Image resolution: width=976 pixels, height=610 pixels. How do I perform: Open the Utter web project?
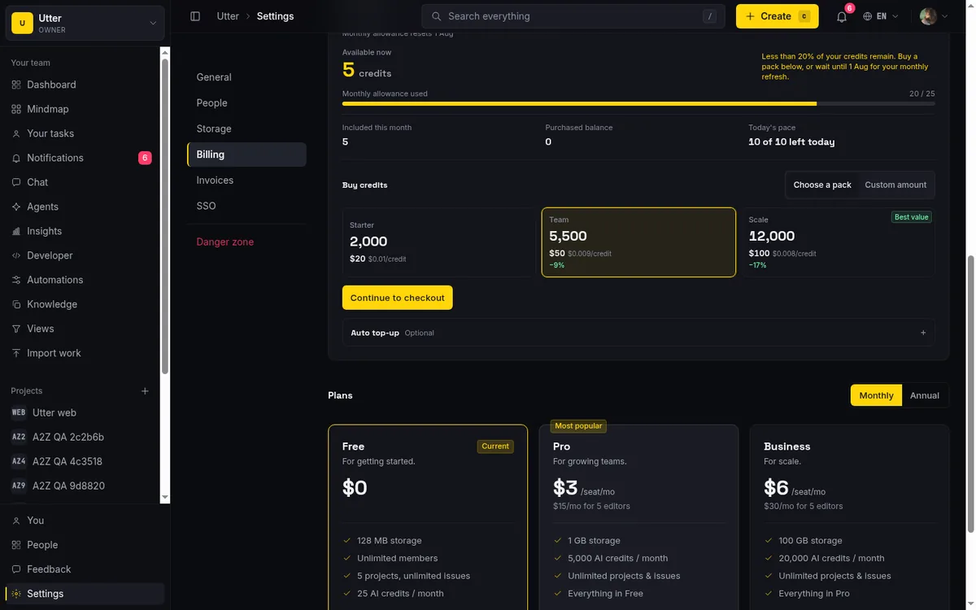pos(81,412)
